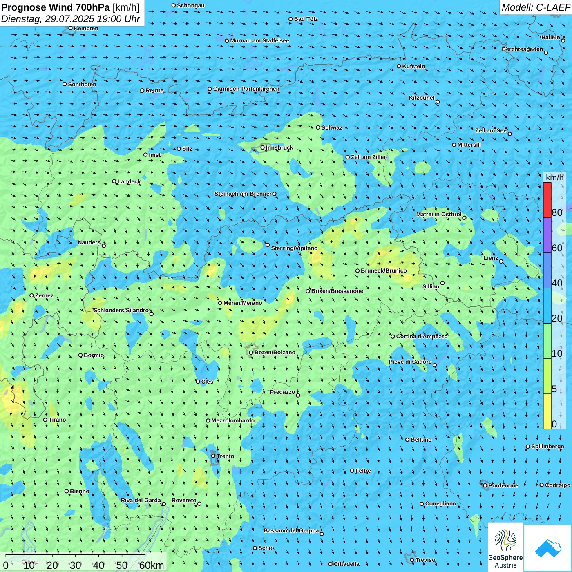The height and width of the screenshot is (572, 572).
Task: Click the Bozen/Bolzano city marker
Action: pos(251,353)
